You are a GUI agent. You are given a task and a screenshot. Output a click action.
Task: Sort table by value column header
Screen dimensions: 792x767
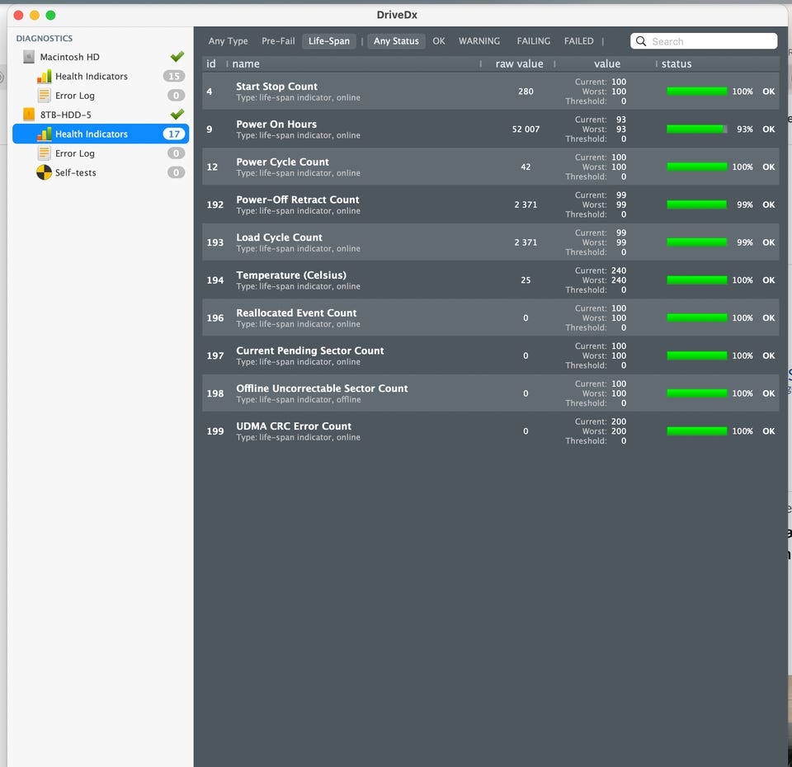pyautogui.click(x=606, y=64)
